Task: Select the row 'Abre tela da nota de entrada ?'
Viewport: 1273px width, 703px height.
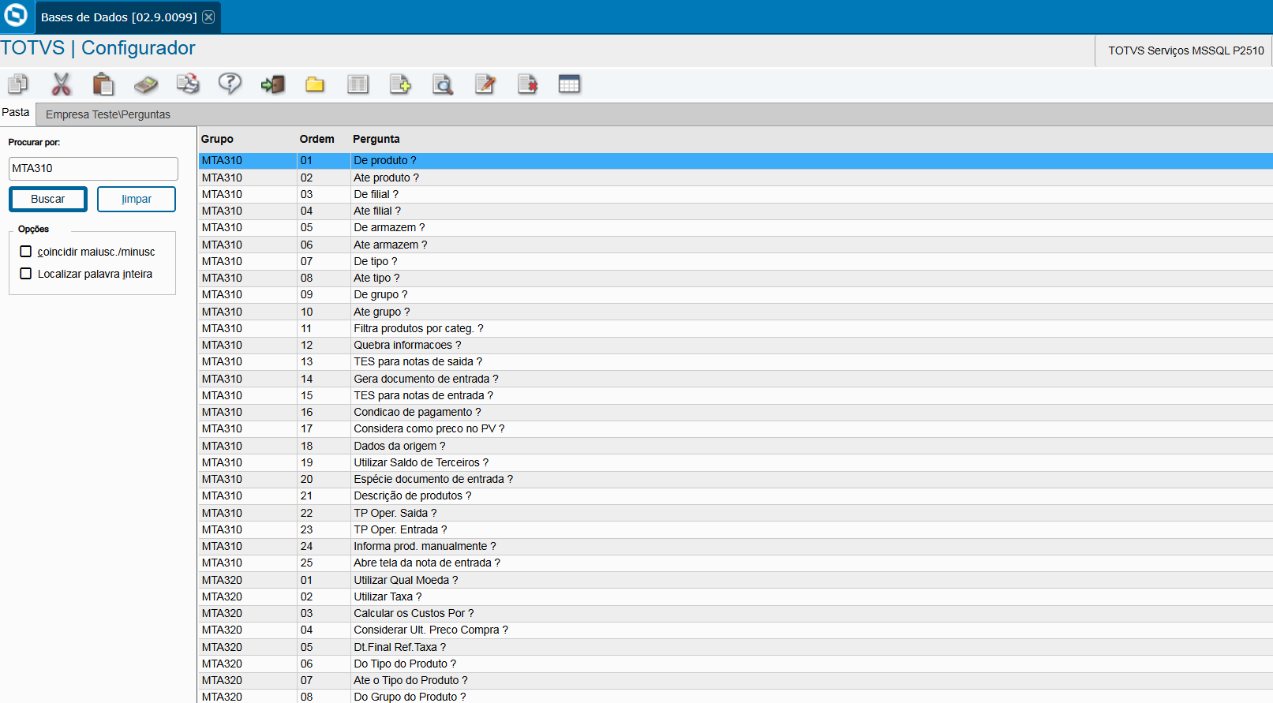Action: pos(736,563)
